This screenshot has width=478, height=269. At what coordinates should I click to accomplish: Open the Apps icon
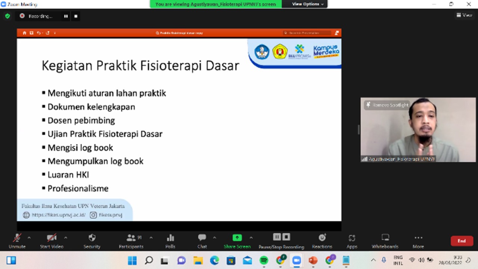(352, 238)
